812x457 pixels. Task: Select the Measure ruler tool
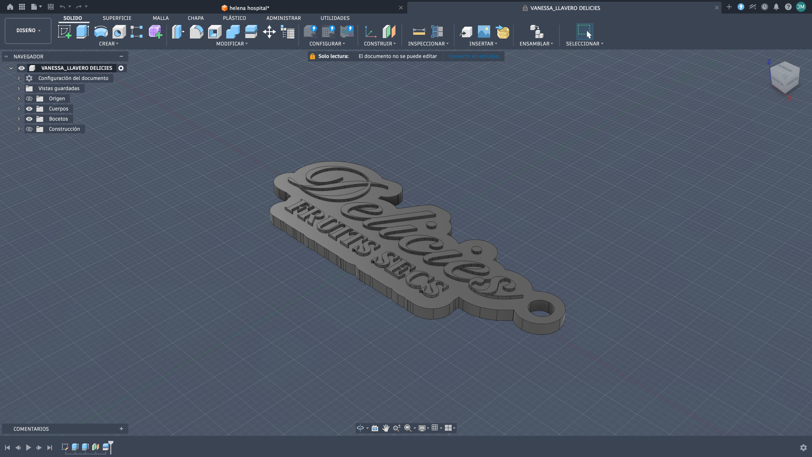tap(419, 32)
